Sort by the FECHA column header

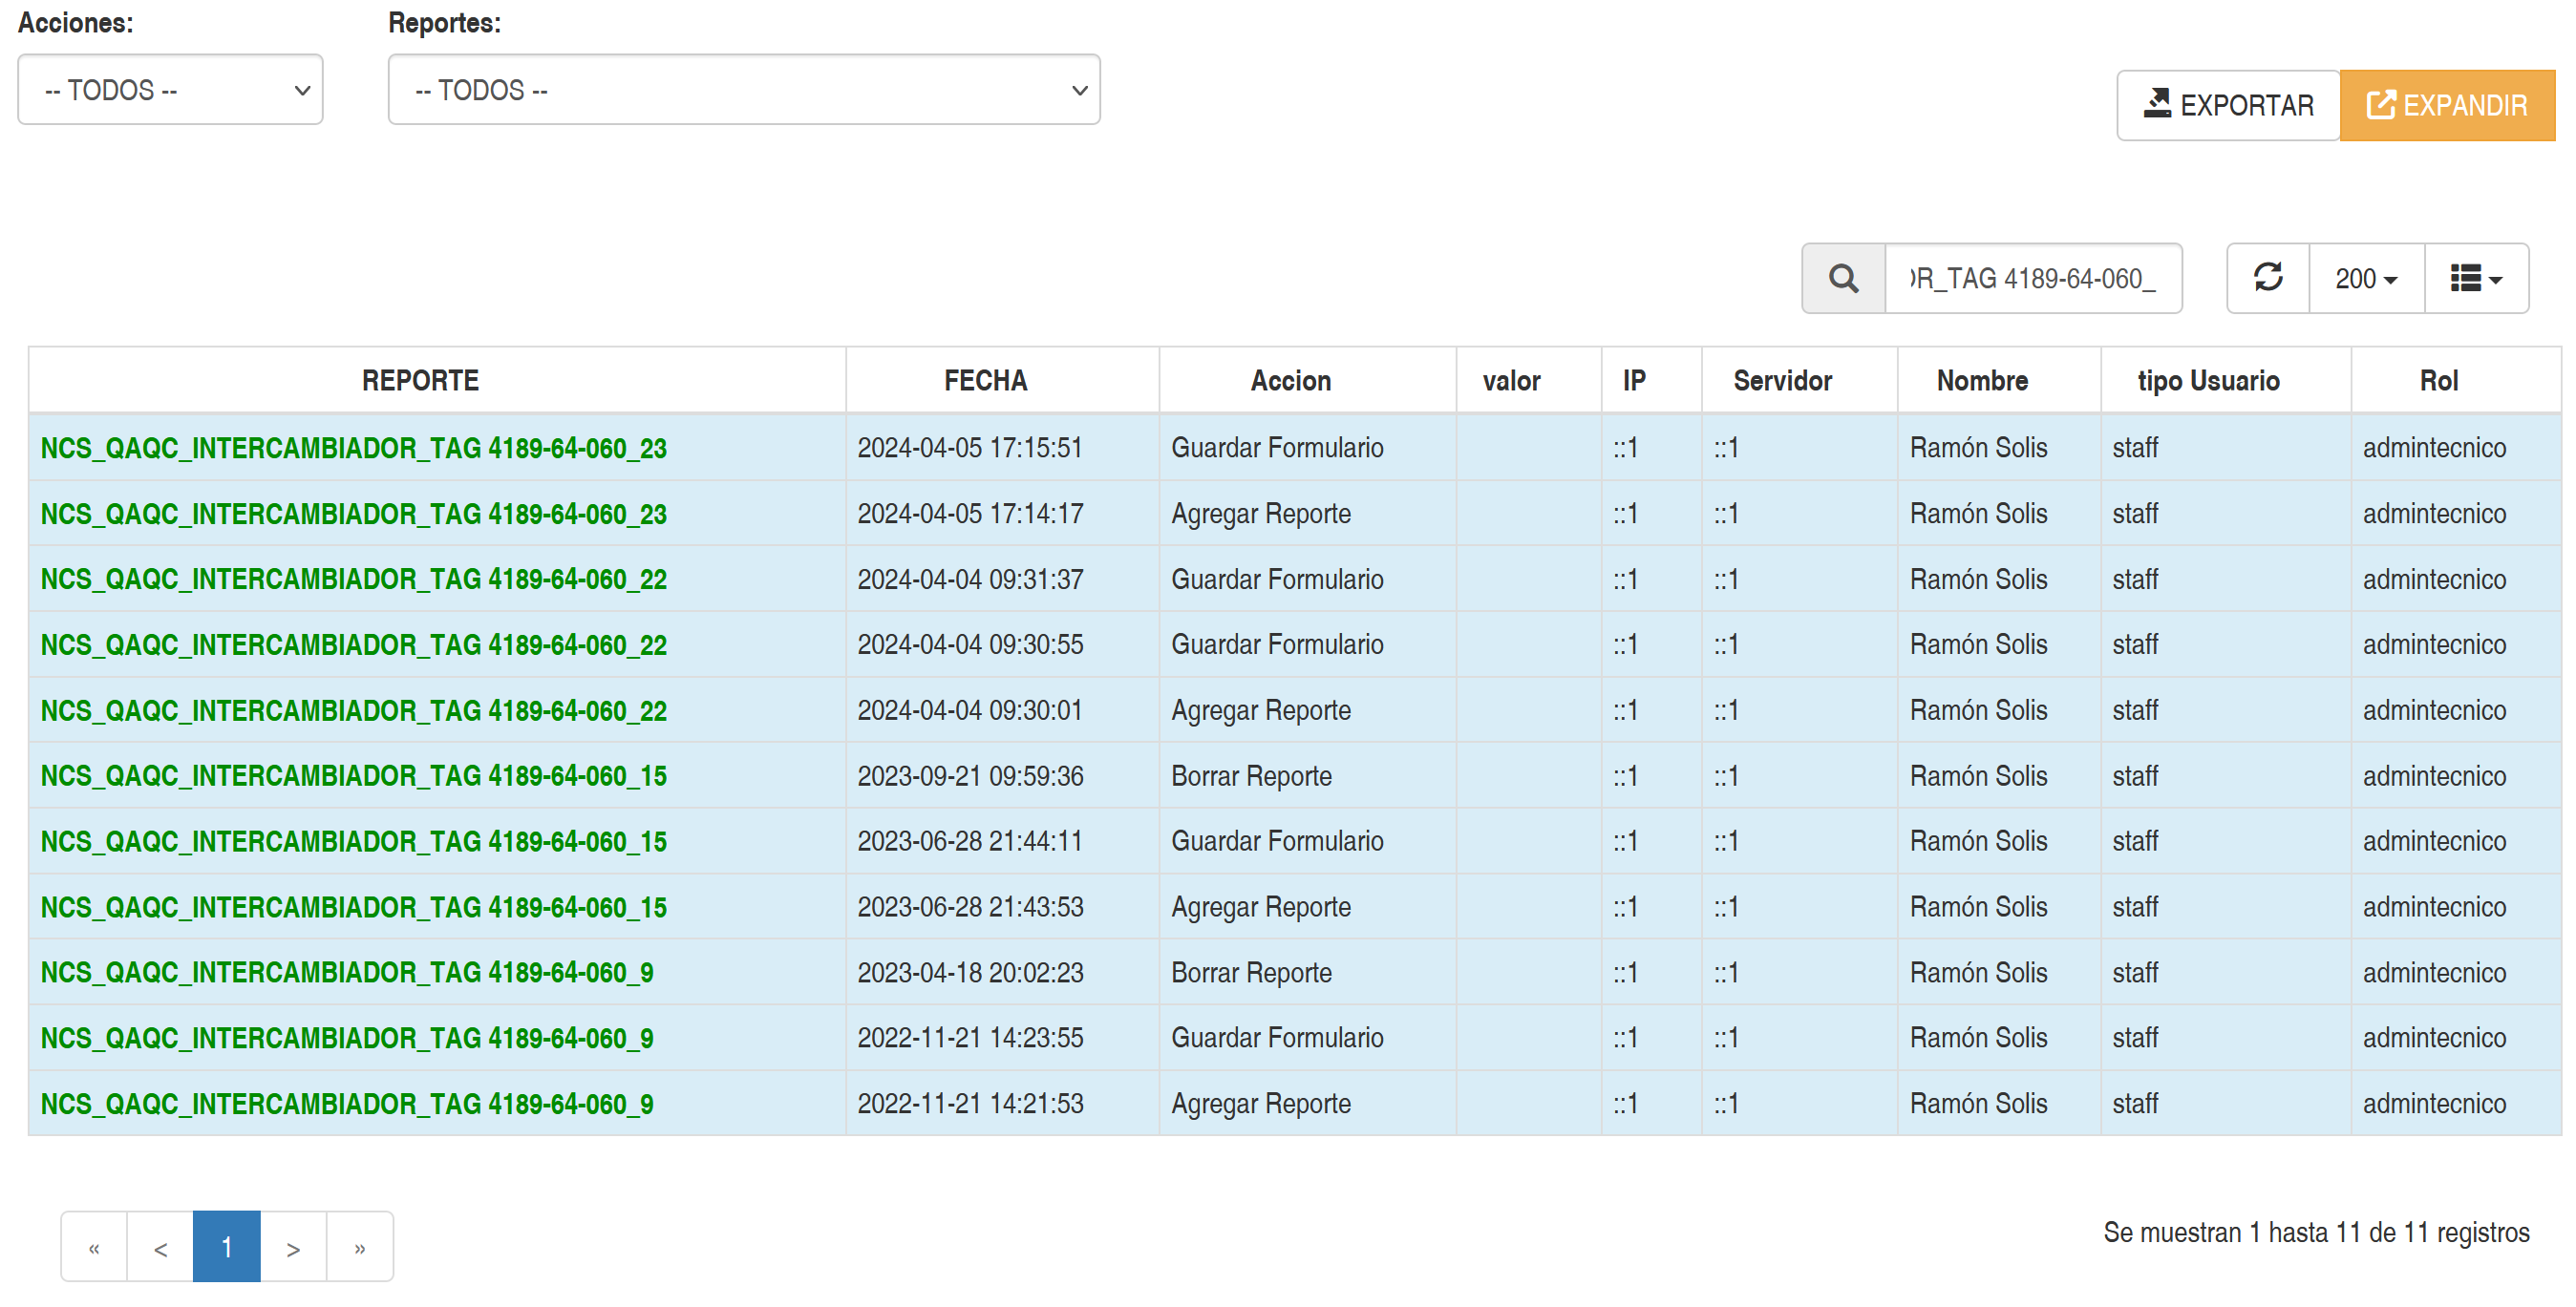pos(985,381)
